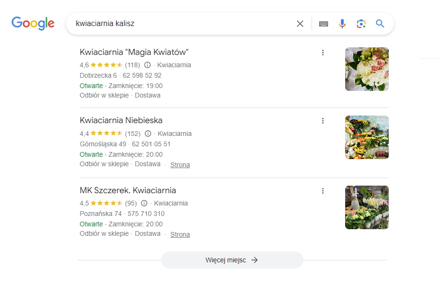
Task: Click the blue magnifier search button
Action: [380, 24]
